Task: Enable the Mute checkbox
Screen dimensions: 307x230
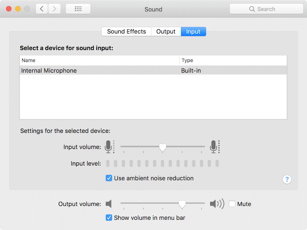Action: pos(232,204)
